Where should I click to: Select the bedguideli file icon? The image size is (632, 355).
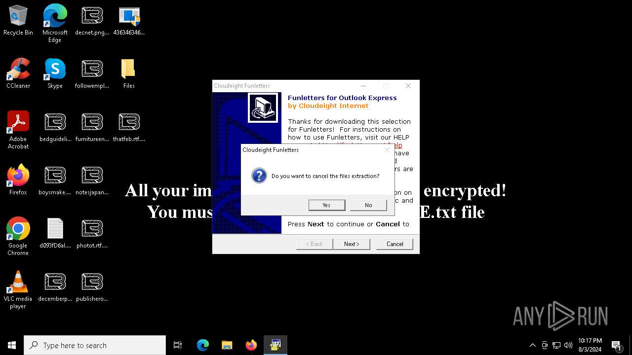click(55, 127)
